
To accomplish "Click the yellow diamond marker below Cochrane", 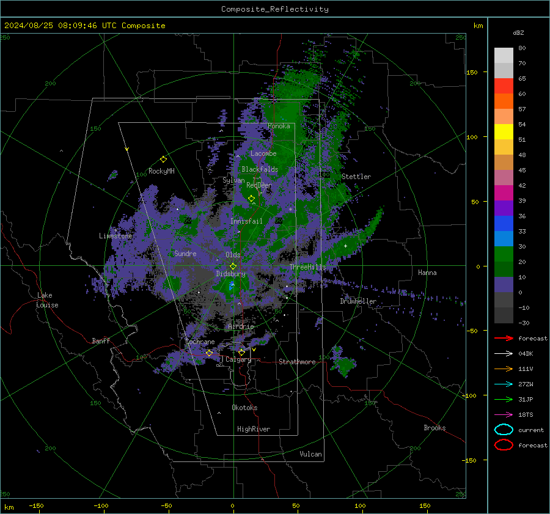I will pyautogui.click(x=209, y=353).
